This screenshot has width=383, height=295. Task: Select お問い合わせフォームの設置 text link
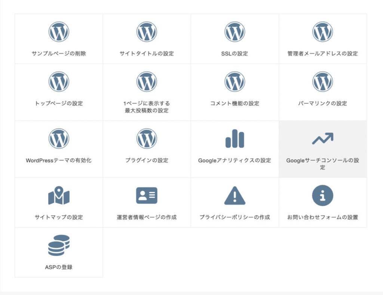tap(322, 217)
